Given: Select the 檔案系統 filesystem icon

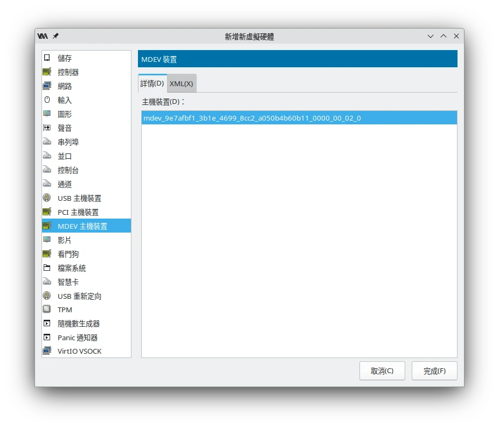Looking at the screenshot, I should click(47, 268).
